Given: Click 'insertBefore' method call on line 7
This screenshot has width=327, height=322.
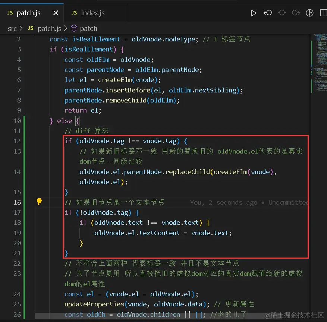Looking at the screenshot, I should (128, 90).
